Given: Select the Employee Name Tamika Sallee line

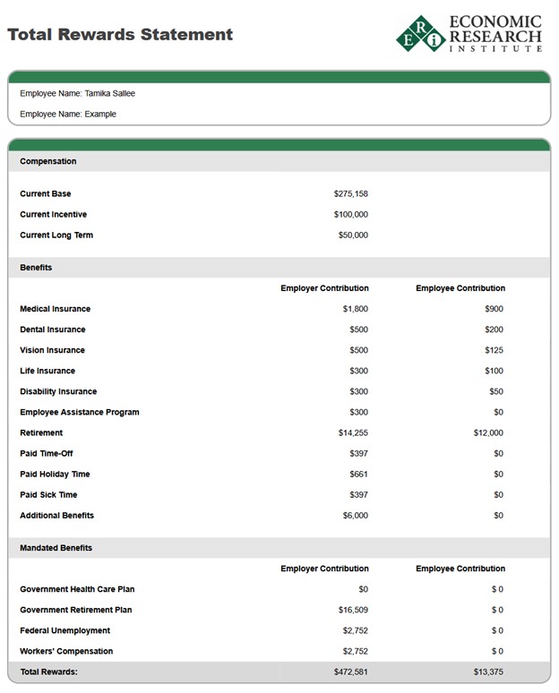Looking at the screenshot, I should click(78, 93).
